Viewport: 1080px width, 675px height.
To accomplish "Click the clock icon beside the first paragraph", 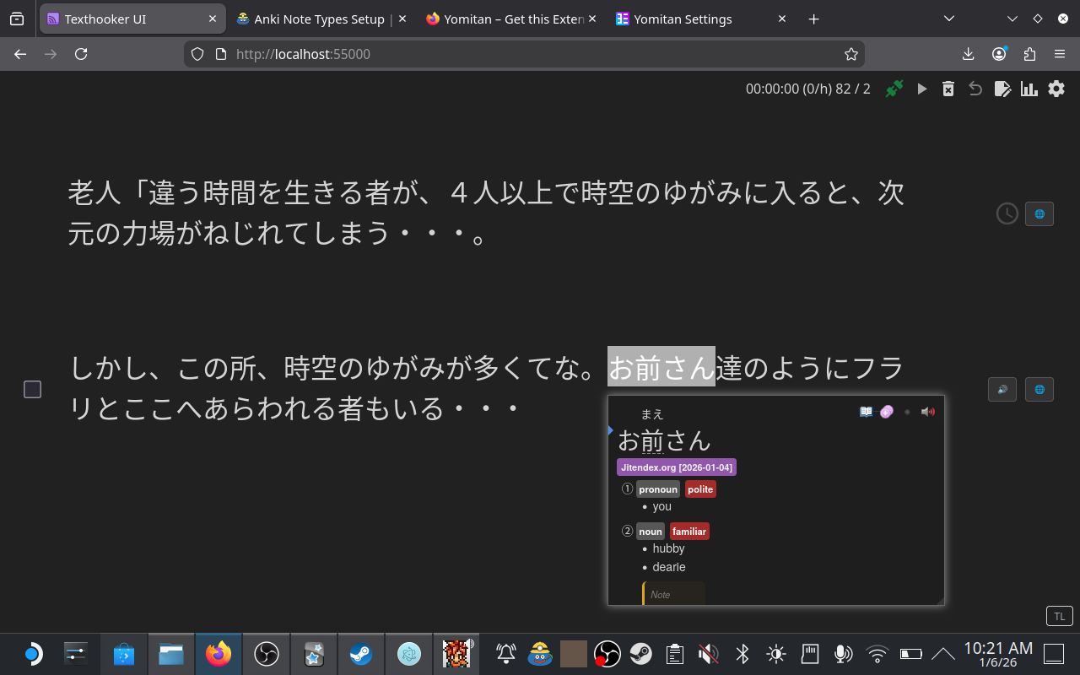I will pyautogui.click(x=1007, y=213).
